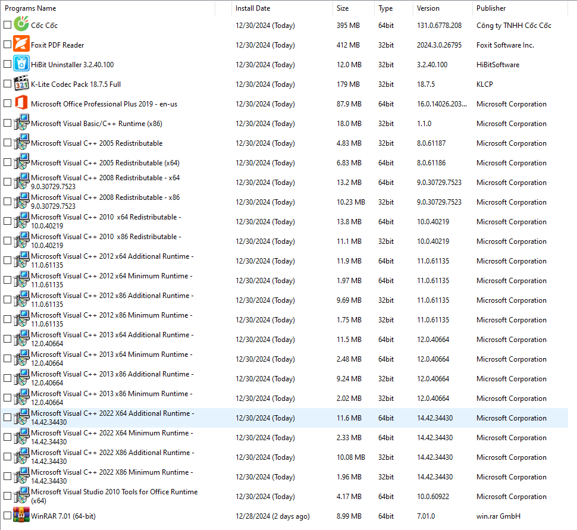Sort by the Install Date column header
The height and width of the screenshot is (530, 577).
pyautogui.click(x=250, y=8)
